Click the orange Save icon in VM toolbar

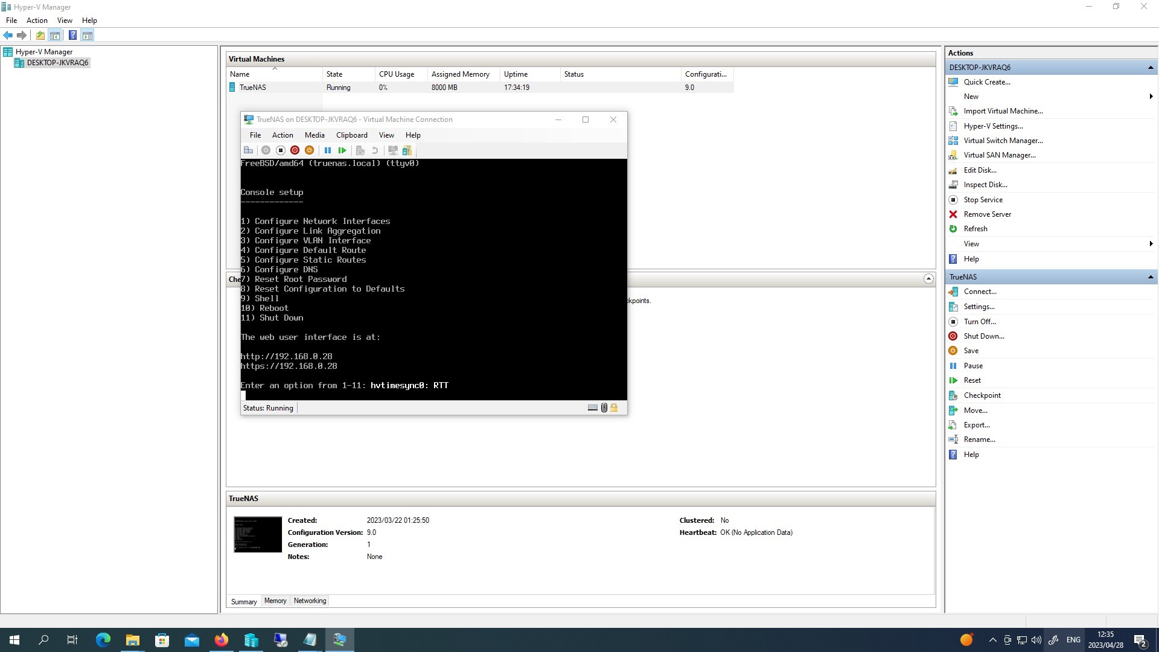point(309,150)
